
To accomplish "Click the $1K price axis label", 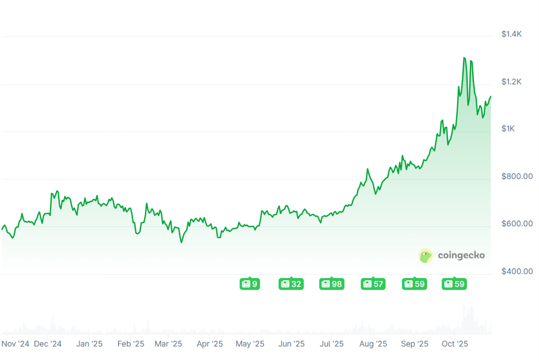I will [508, 129].
